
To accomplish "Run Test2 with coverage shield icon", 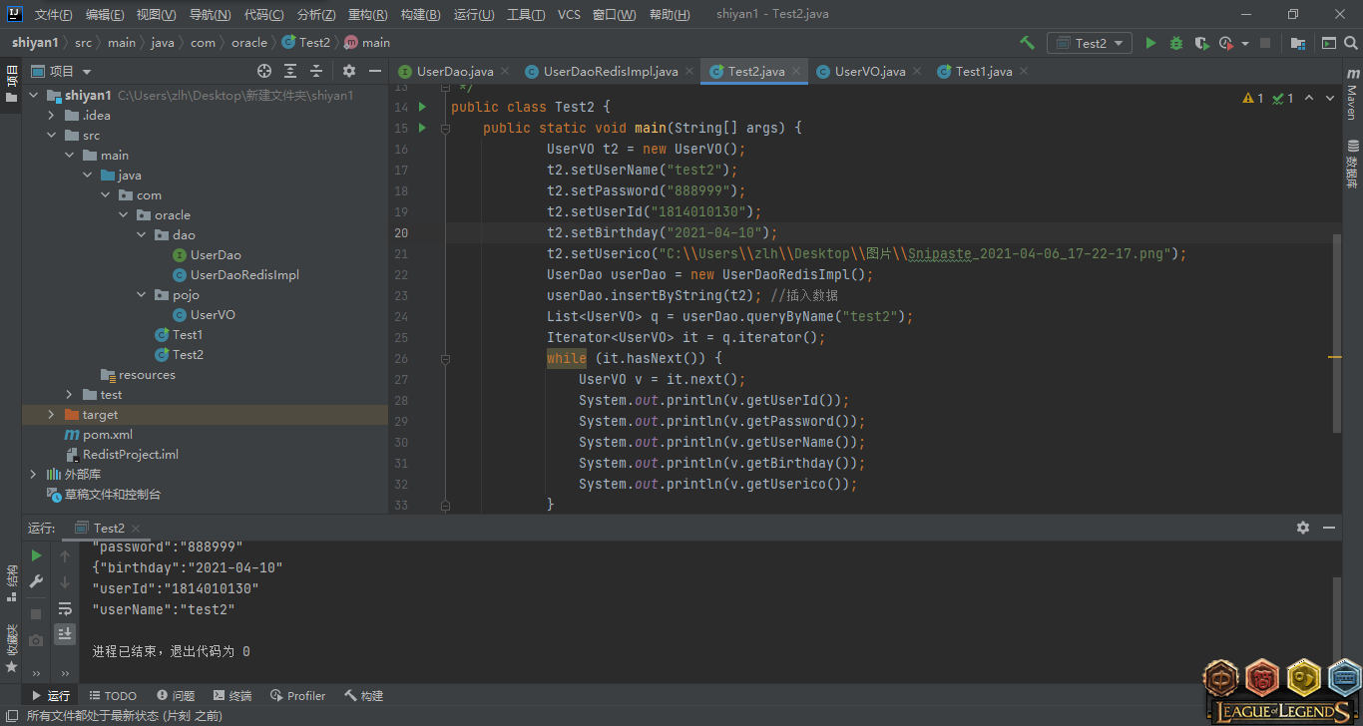I will point(1201,43).
